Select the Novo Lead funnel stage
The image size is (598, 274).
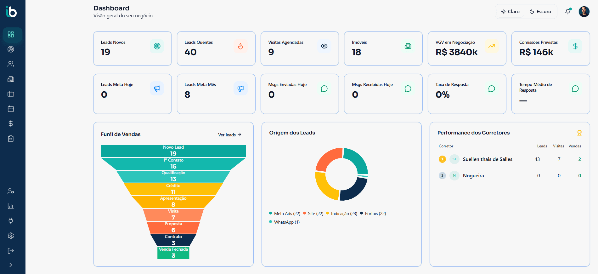[x=173, y=151]
